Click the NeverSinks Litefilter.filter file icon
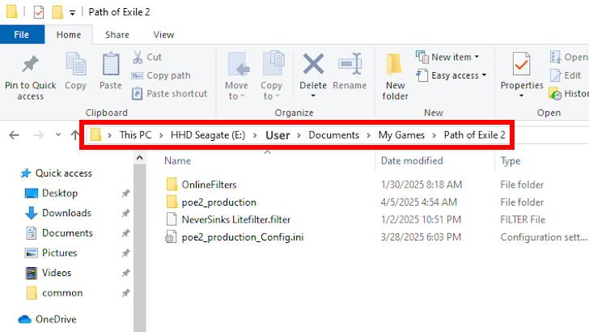This screenshot has width=589, height=332. coord(172,219)
